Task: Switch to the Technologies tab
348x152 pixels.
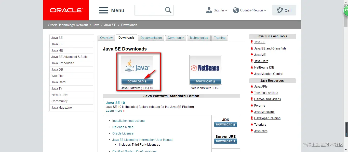Action: click(x=199, y=38)
